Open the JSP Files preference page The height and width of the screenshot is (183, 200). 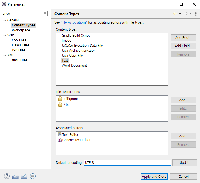coord(19,50)
